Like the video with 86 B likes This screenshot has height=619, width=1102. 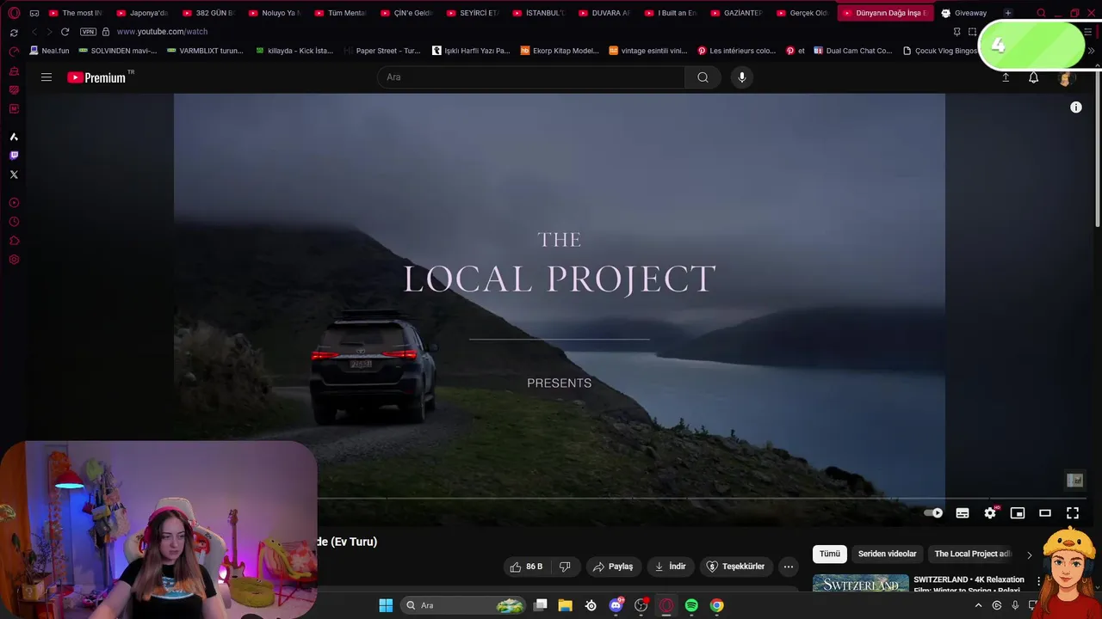tap(527, 567)
